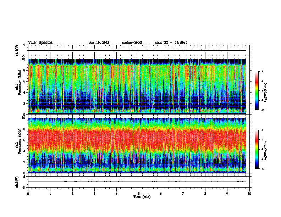
Task: Click the ch.1 frequency axis "8" tick label
Action: tap(25, 70)
